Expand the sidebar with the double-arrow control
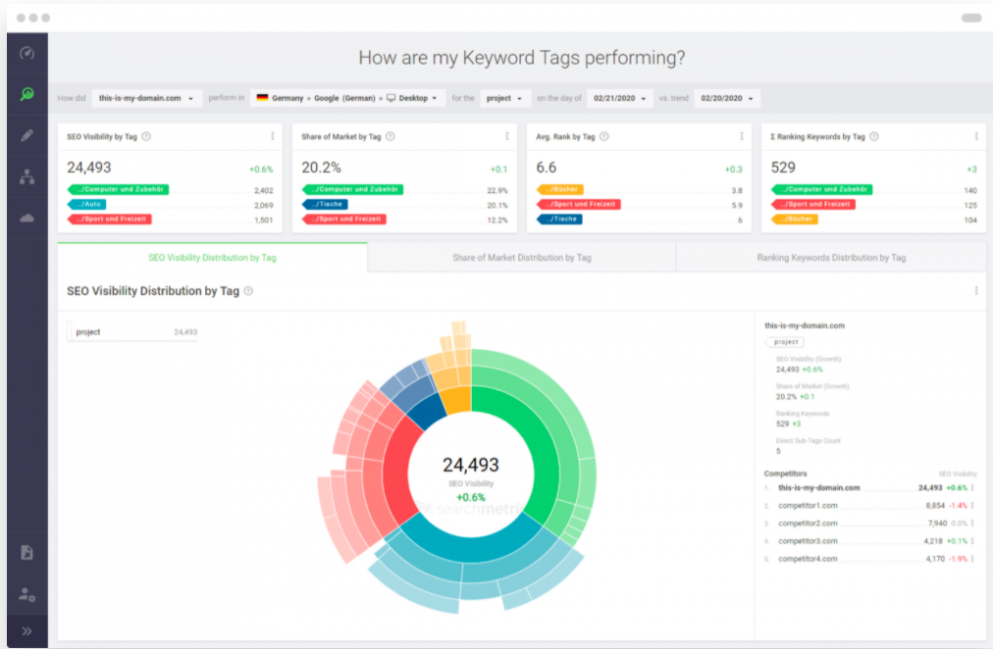 tap(26, 630)
